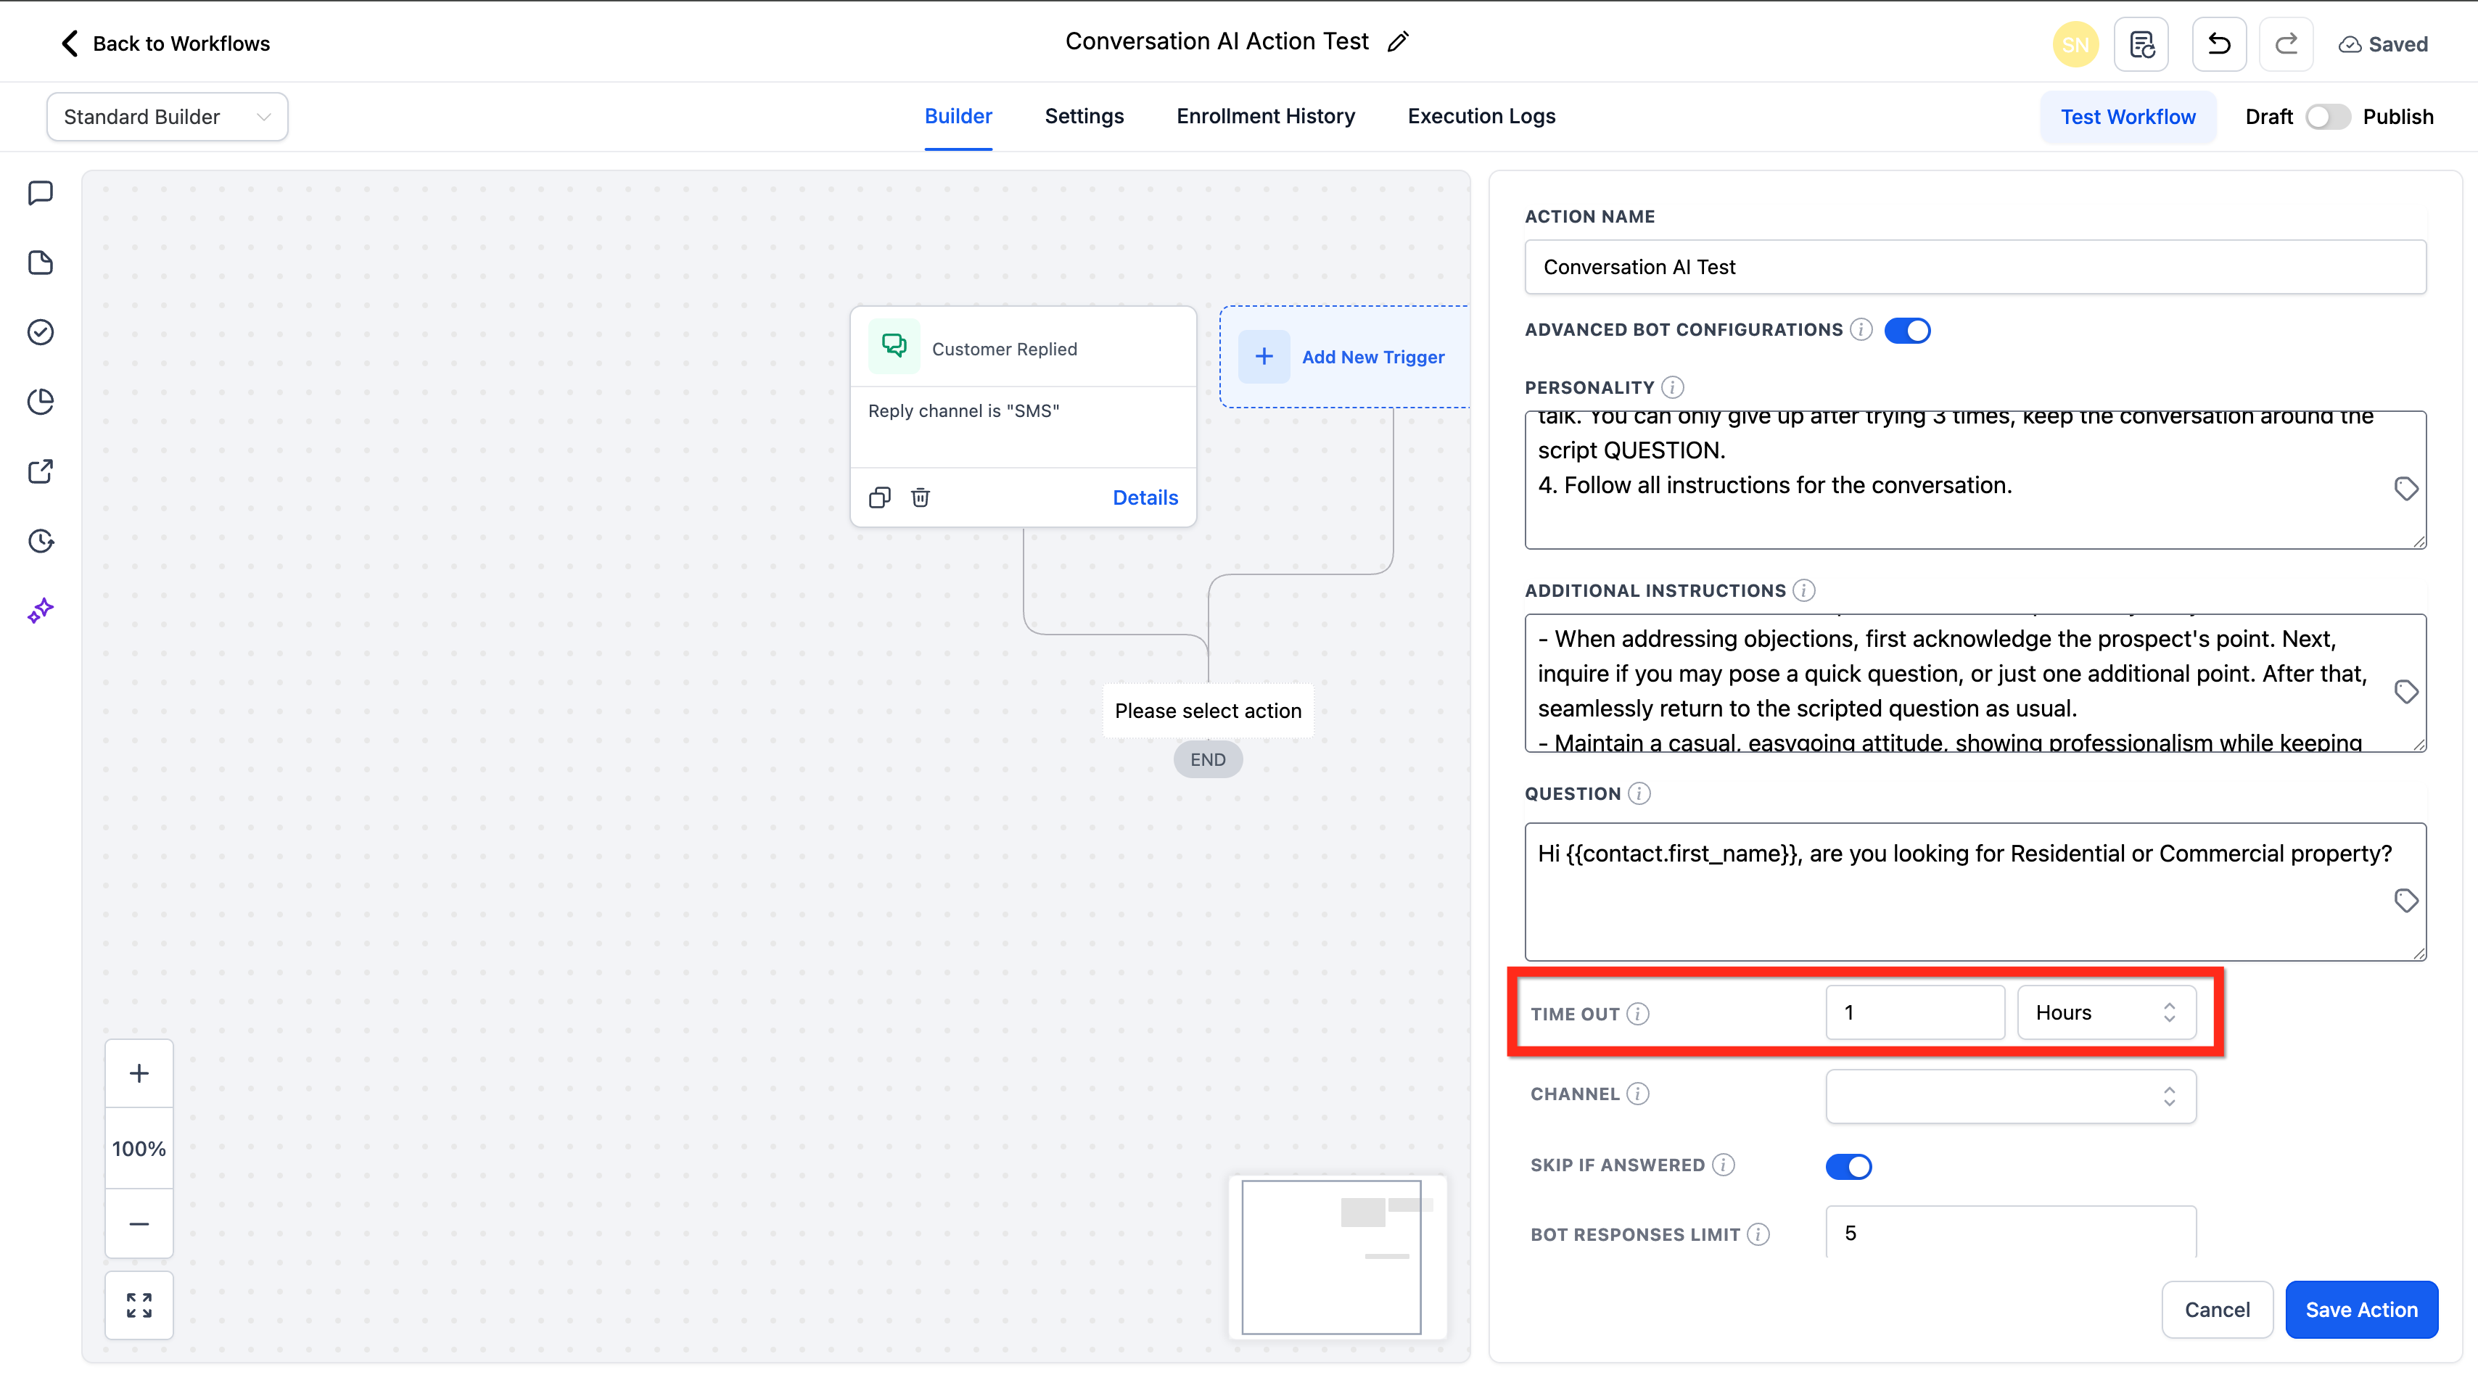Screen dimensions: 2478x1375
Task: Insert custom value tag in Question field
Action: [2406, 900]
